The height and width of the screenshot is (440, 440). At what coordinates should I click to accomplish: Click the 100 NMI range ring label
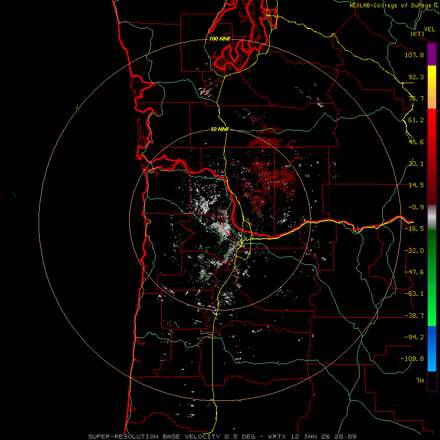220,39
